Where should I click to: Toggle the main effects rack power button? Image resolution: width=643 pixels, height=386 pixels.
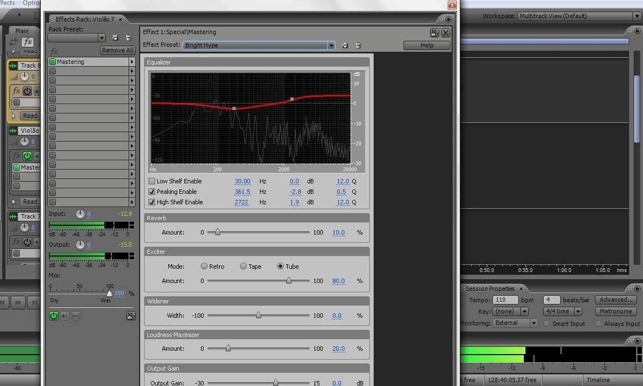pos(54,316)
